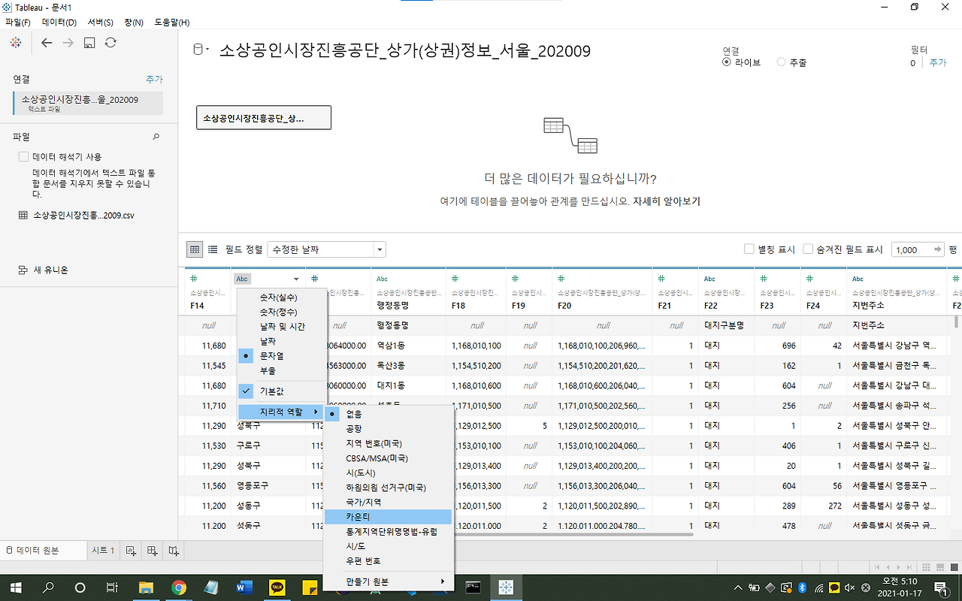This screenshot has height=601, width=962.
Task: Click the Abc type icon on F22 column
Action: pos(709,279)
